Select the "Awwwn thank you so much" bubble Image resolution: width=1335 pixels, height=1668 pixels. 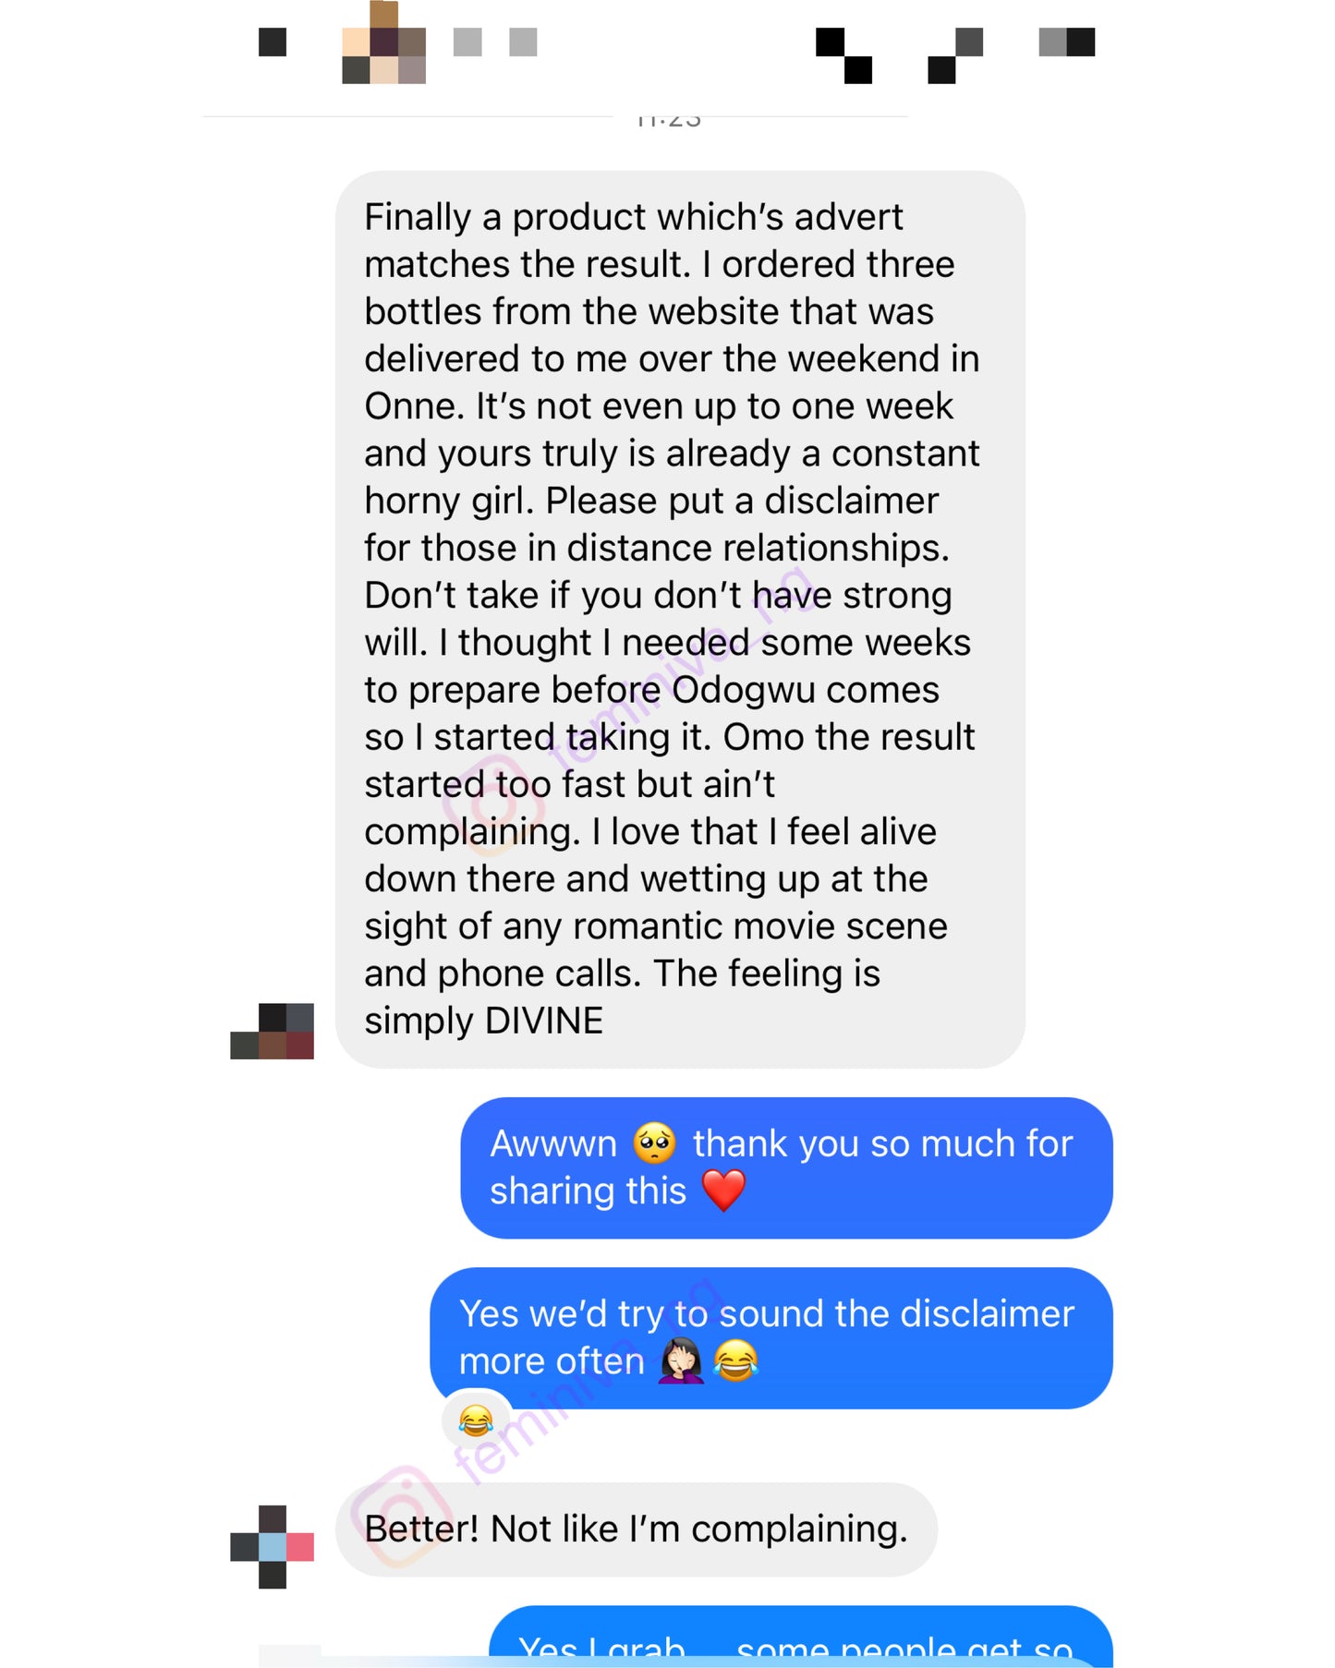(787, 1167)
